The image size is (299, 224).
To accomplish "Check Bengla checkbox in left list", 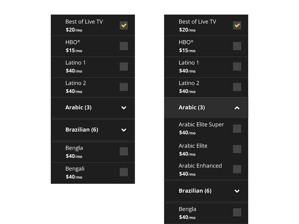I will click(x=124, y=152).
